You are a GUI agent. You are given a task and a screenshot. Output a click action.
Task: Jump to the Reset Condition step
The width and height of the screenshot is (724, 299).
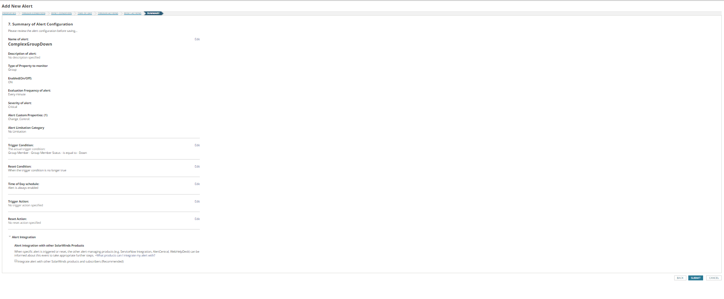(x=62, y=13)
